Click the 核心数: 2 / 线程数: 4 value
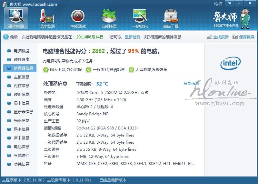 tap(94, 107)
